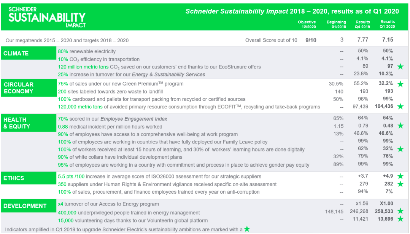Click the Results Q1 2020 column header
Screen dimensions: 410x234
(388, 24)
